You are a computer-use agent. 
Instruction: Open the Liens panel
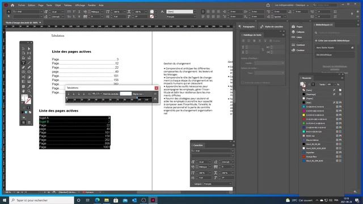297,37
